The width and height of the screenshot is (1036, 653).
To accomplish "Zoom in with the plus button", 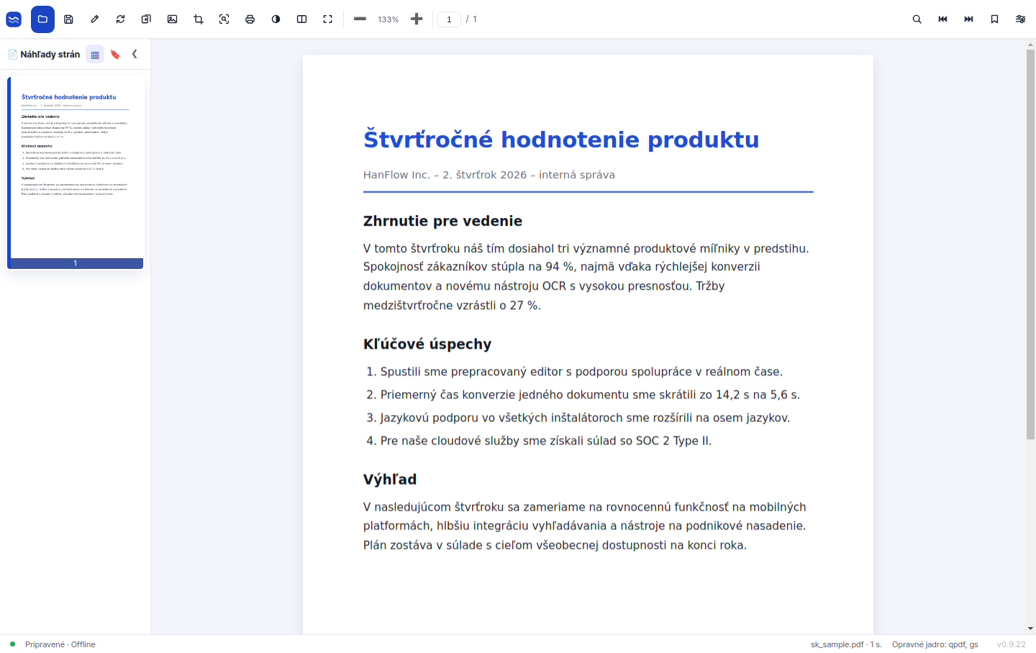I will [416, 19].
